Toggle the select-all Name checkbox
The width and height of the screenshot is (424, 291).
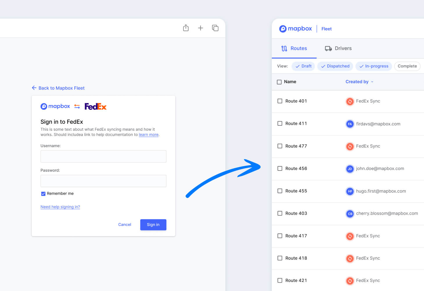(279, 82)
